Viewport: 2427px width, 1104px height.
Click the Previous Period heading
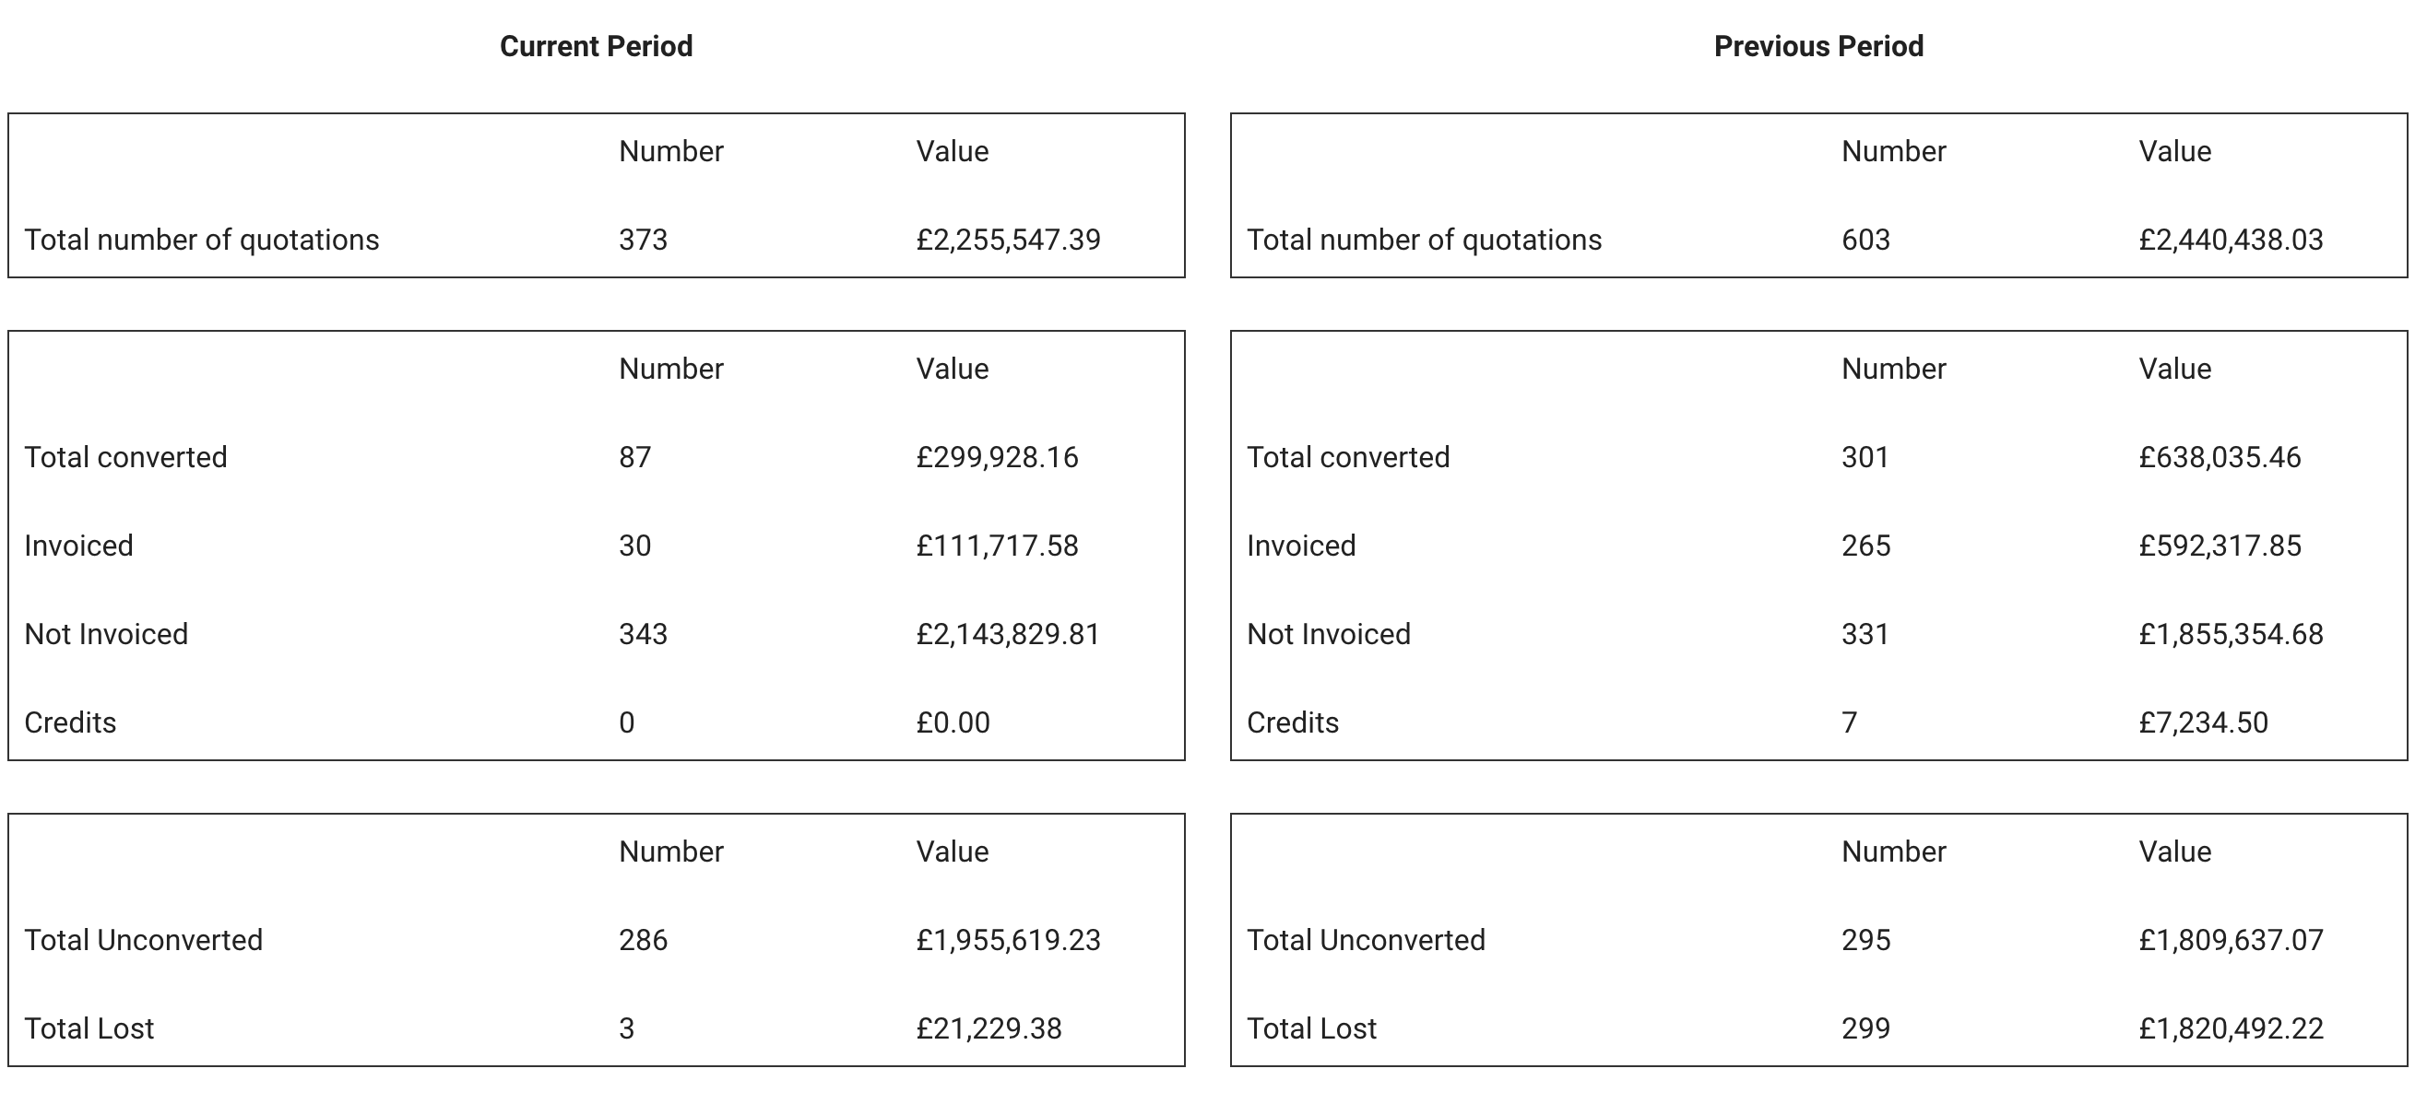click(x=1817, y=46)
